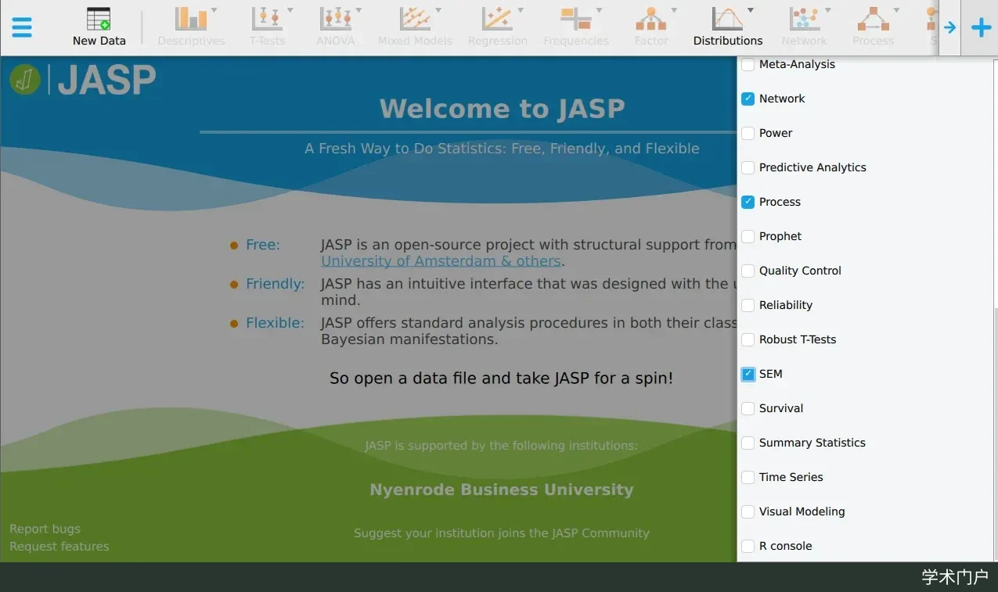Enable the R console checkbox
This screenshot has height=592, width=998.
[x=748, y=546]
